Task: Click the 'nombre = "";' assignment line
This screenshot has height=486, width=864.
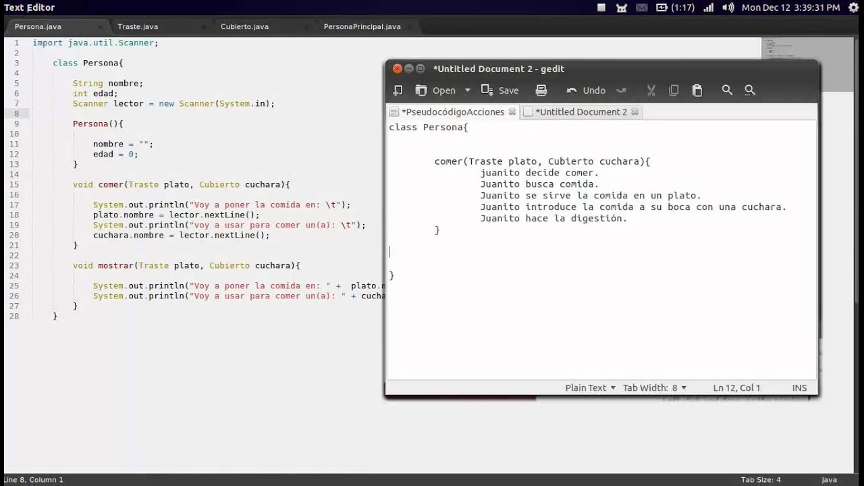Action: click(x=123, y=144)
